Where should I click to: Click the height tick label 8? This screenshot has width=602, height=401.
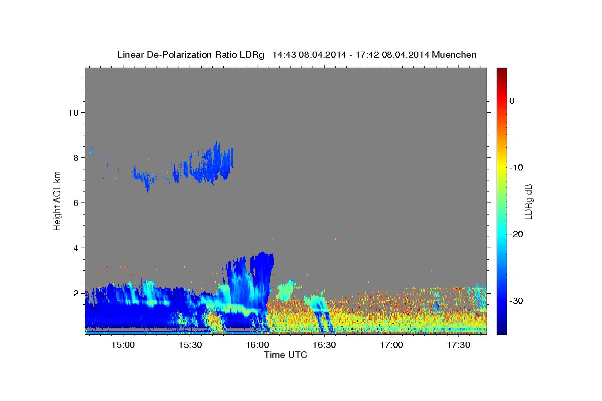click(76, 157)
